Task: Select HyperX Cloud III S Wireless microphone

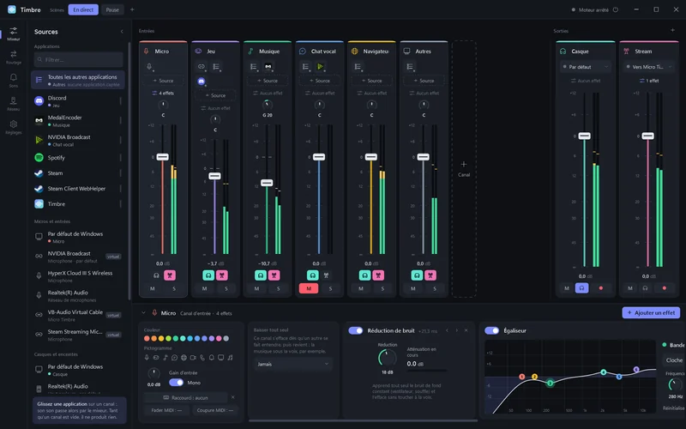Action: point(78,276)
